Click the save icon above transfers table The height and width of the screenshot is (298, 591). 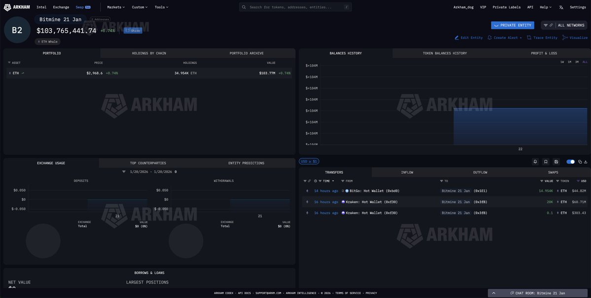pyautogui.click(x=556, y=161)
